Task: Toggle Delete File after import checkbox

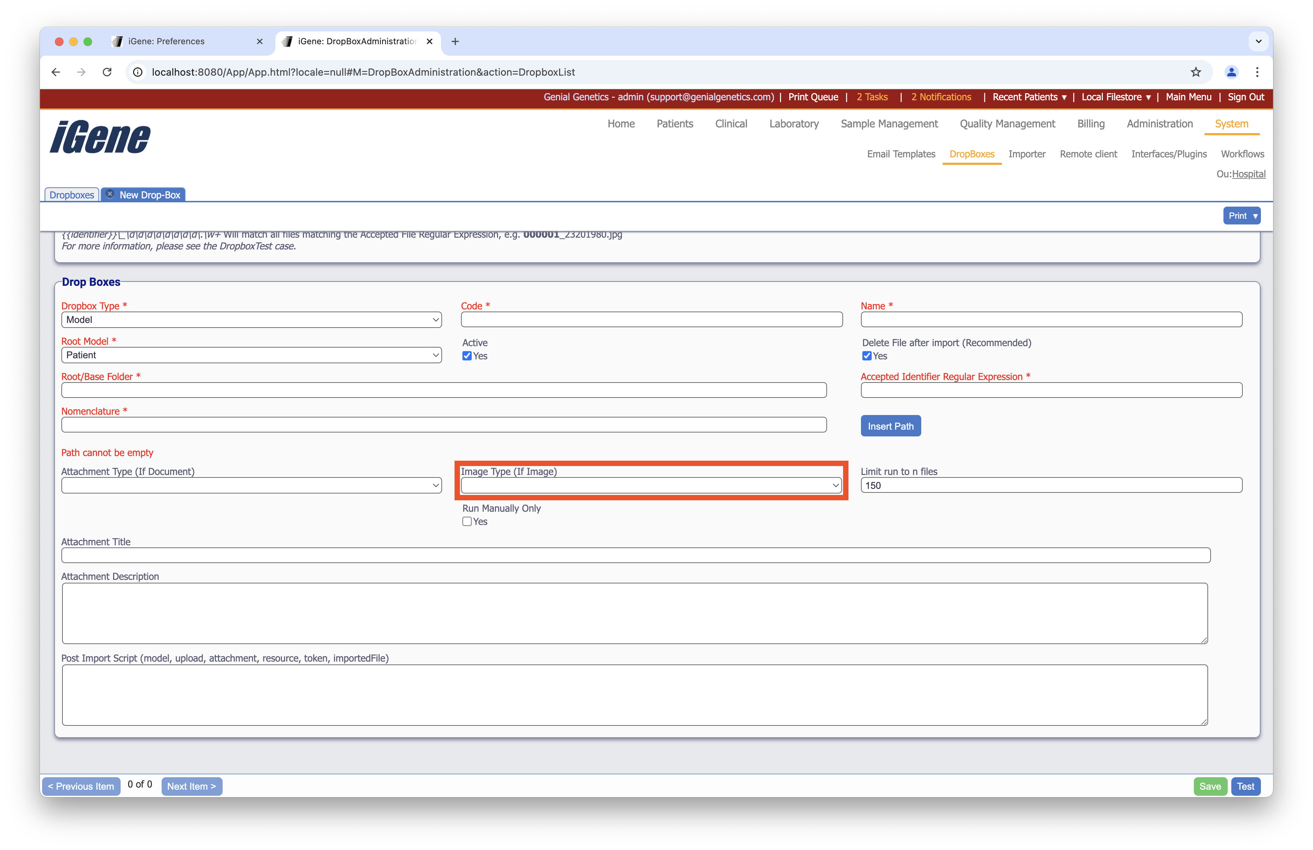Action: (867, 356)
